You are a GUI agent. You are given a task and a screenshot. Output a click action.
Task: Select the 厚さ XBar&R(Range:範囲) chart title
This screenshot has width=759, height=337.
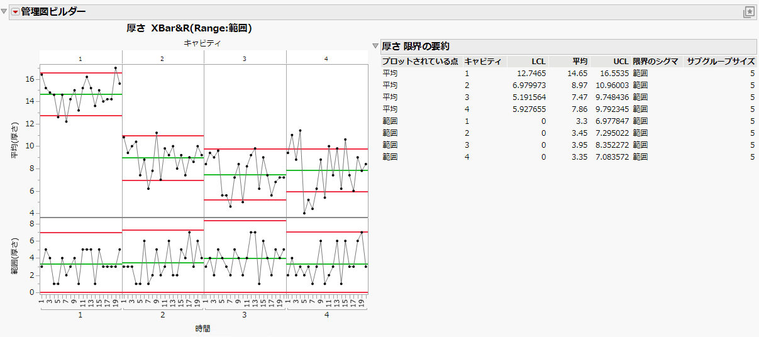pos(189,28)
